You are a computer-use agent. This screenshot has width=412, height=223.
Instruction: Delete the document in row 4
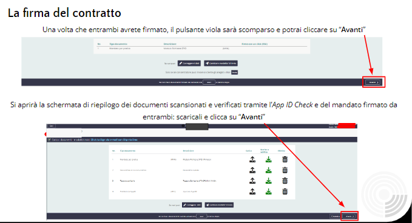(285, 191)
